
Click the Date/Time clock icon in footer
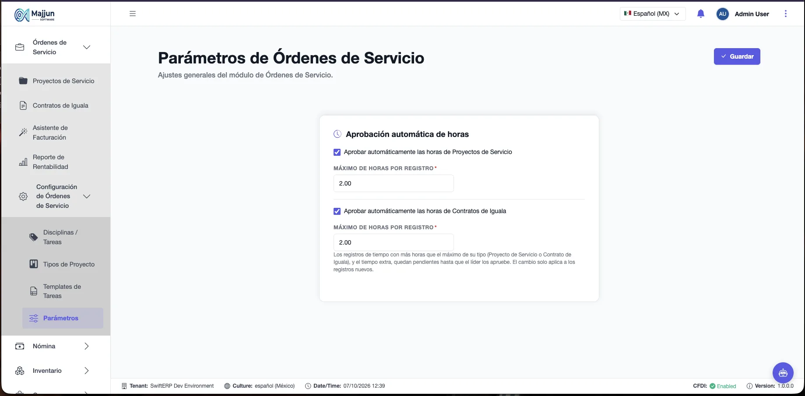(x=308, y=386)
